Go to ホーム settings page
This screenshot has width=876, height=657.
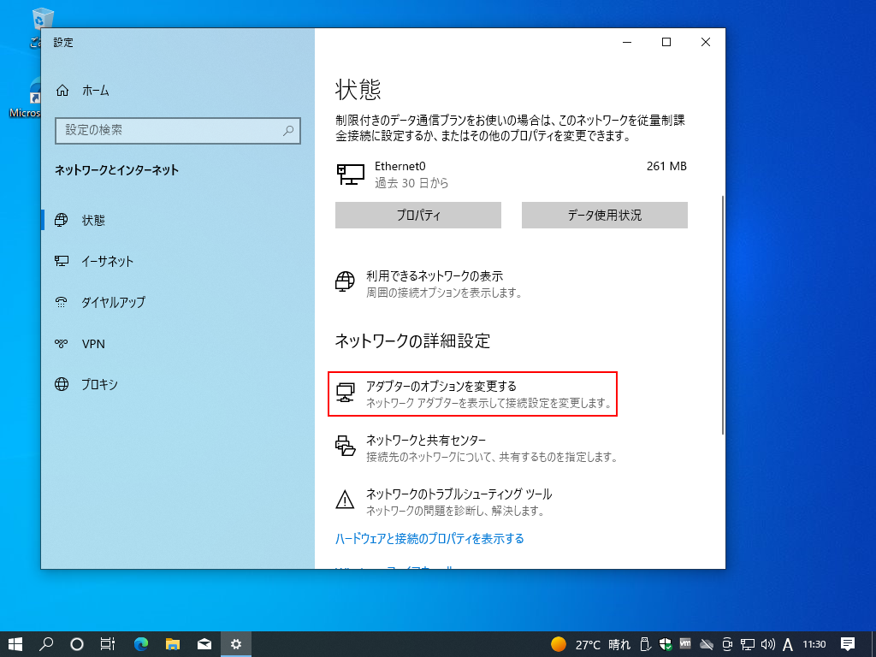pyautogui.click(x=96, y=91)
